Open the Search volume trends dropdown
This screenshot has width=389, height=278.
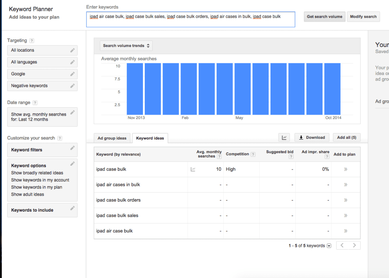click(x=126, y=46)
